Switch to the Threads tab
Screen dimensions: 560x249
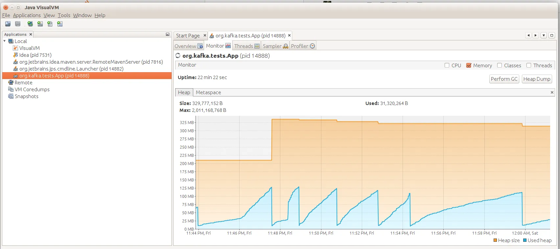click(x=247, y=46)
